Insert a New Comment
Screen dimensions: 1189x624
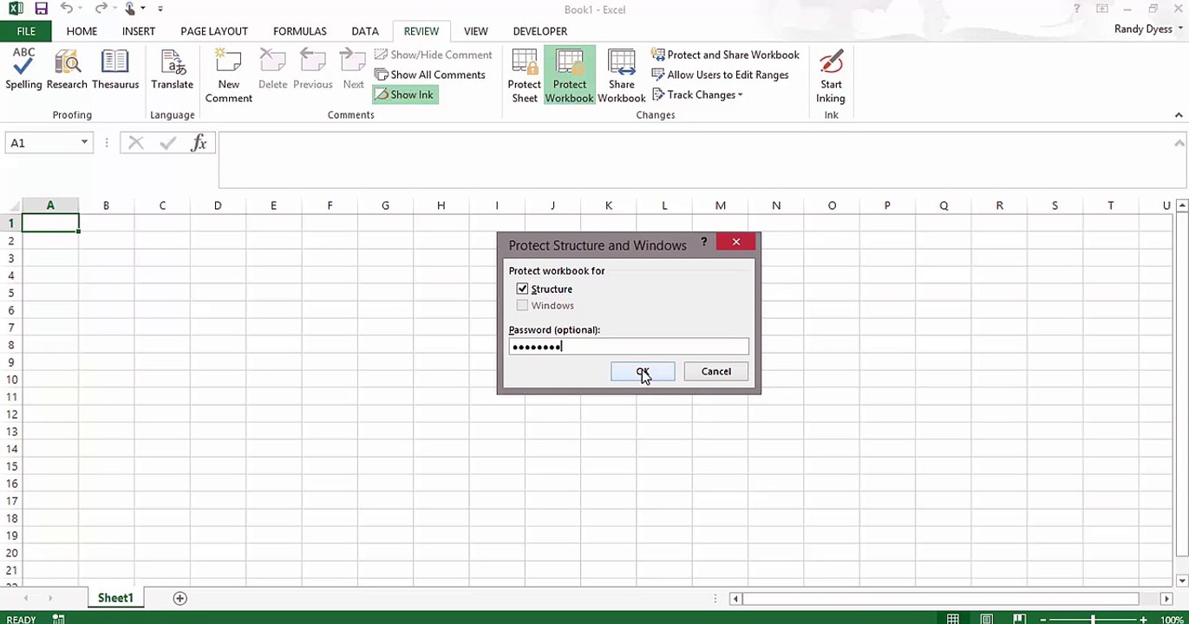pos(229,76)
